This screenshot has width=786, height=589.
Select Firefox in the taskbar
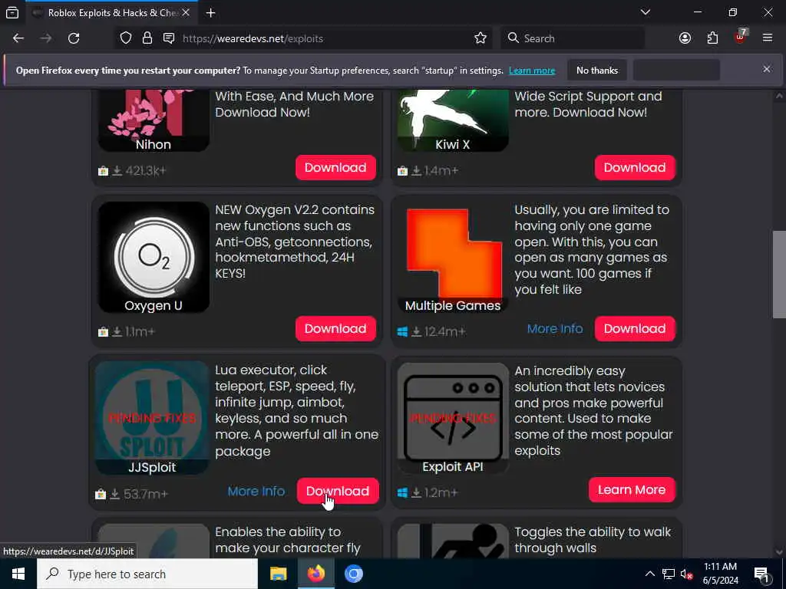(x=315, y=574)
